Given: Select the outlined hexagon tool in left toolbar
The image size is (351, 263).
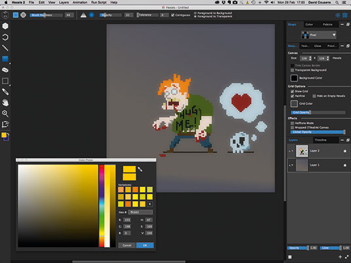Looking at the screenshot, I should pyautogui.click(x=5, y=37).
